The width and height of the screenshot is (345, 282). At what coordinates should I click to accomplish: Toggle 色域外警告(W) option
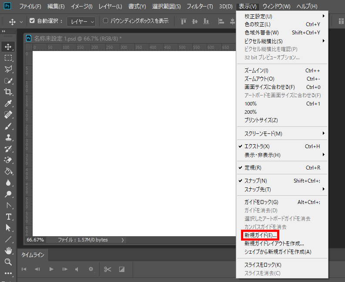(282, 33)
